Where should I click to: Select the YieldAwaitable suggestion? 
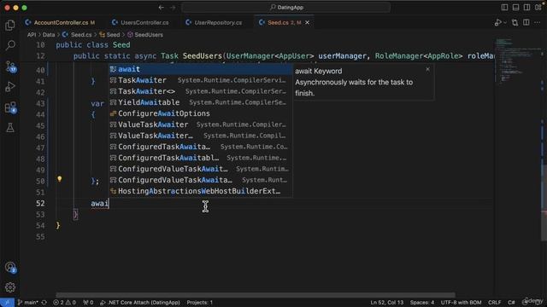(201, 102)
